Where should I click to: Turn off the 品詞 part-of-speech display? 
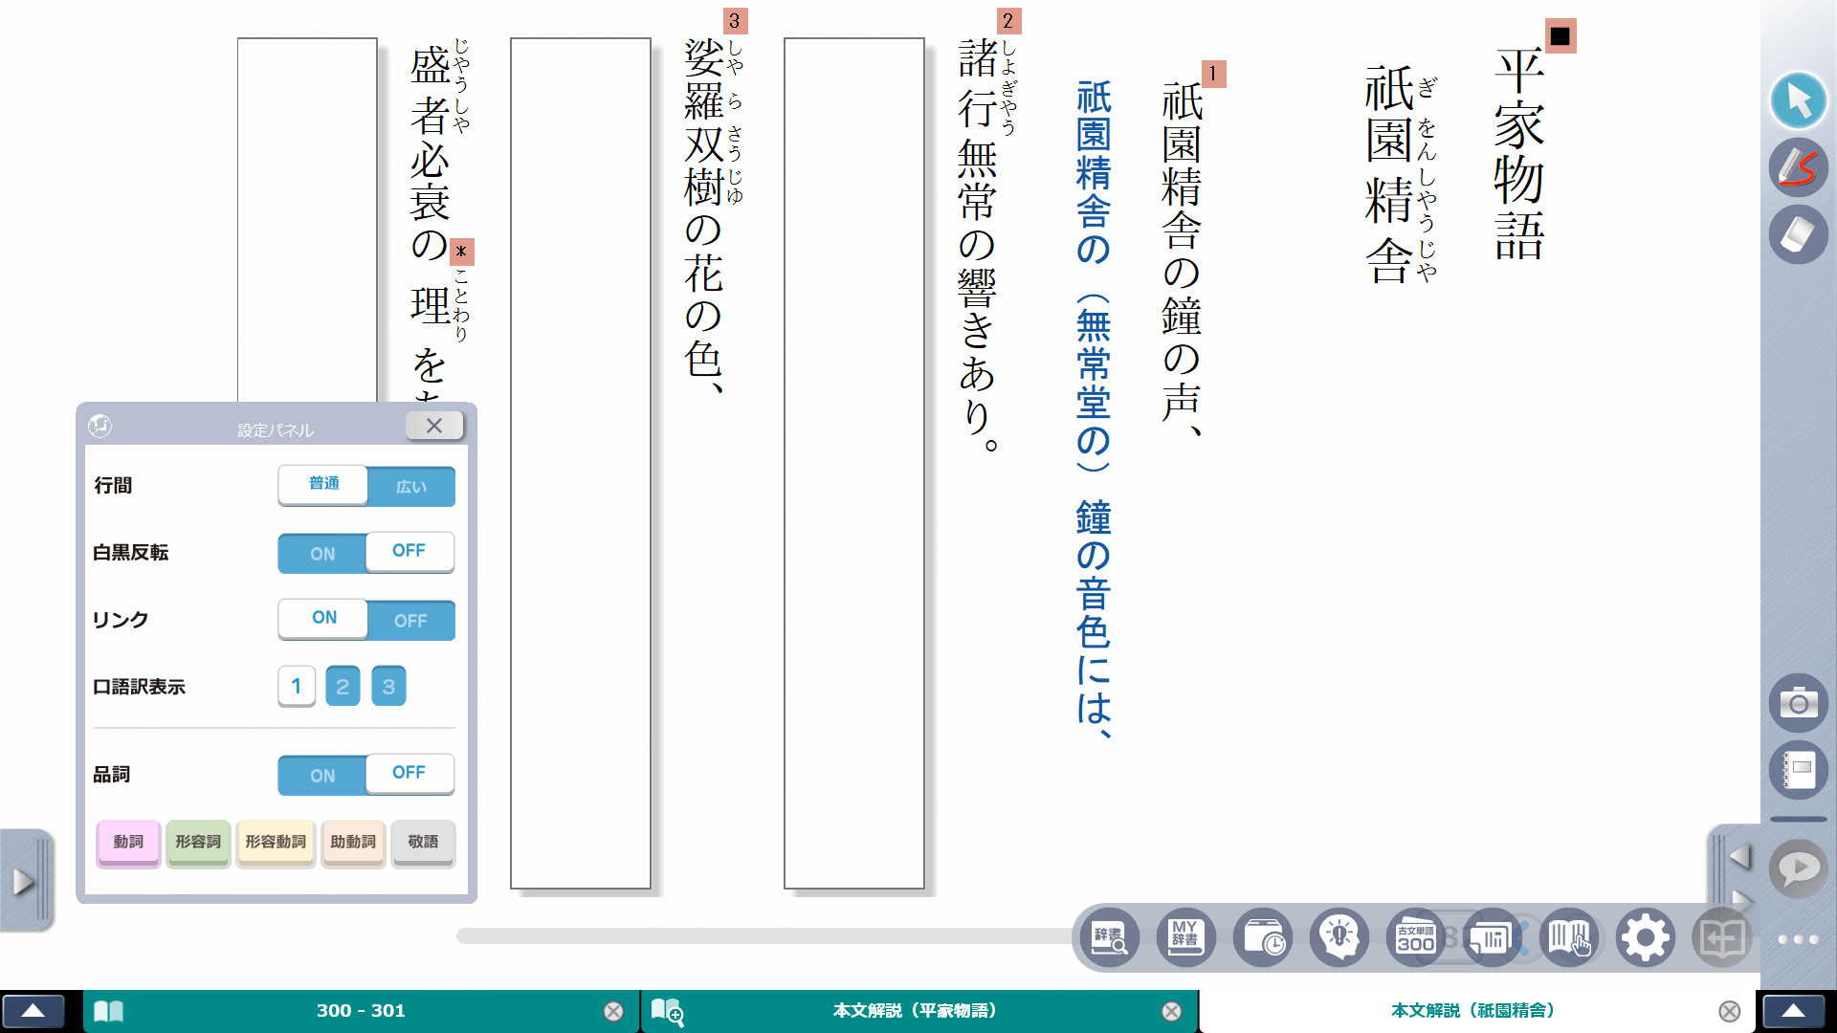[x=409, y=774]
